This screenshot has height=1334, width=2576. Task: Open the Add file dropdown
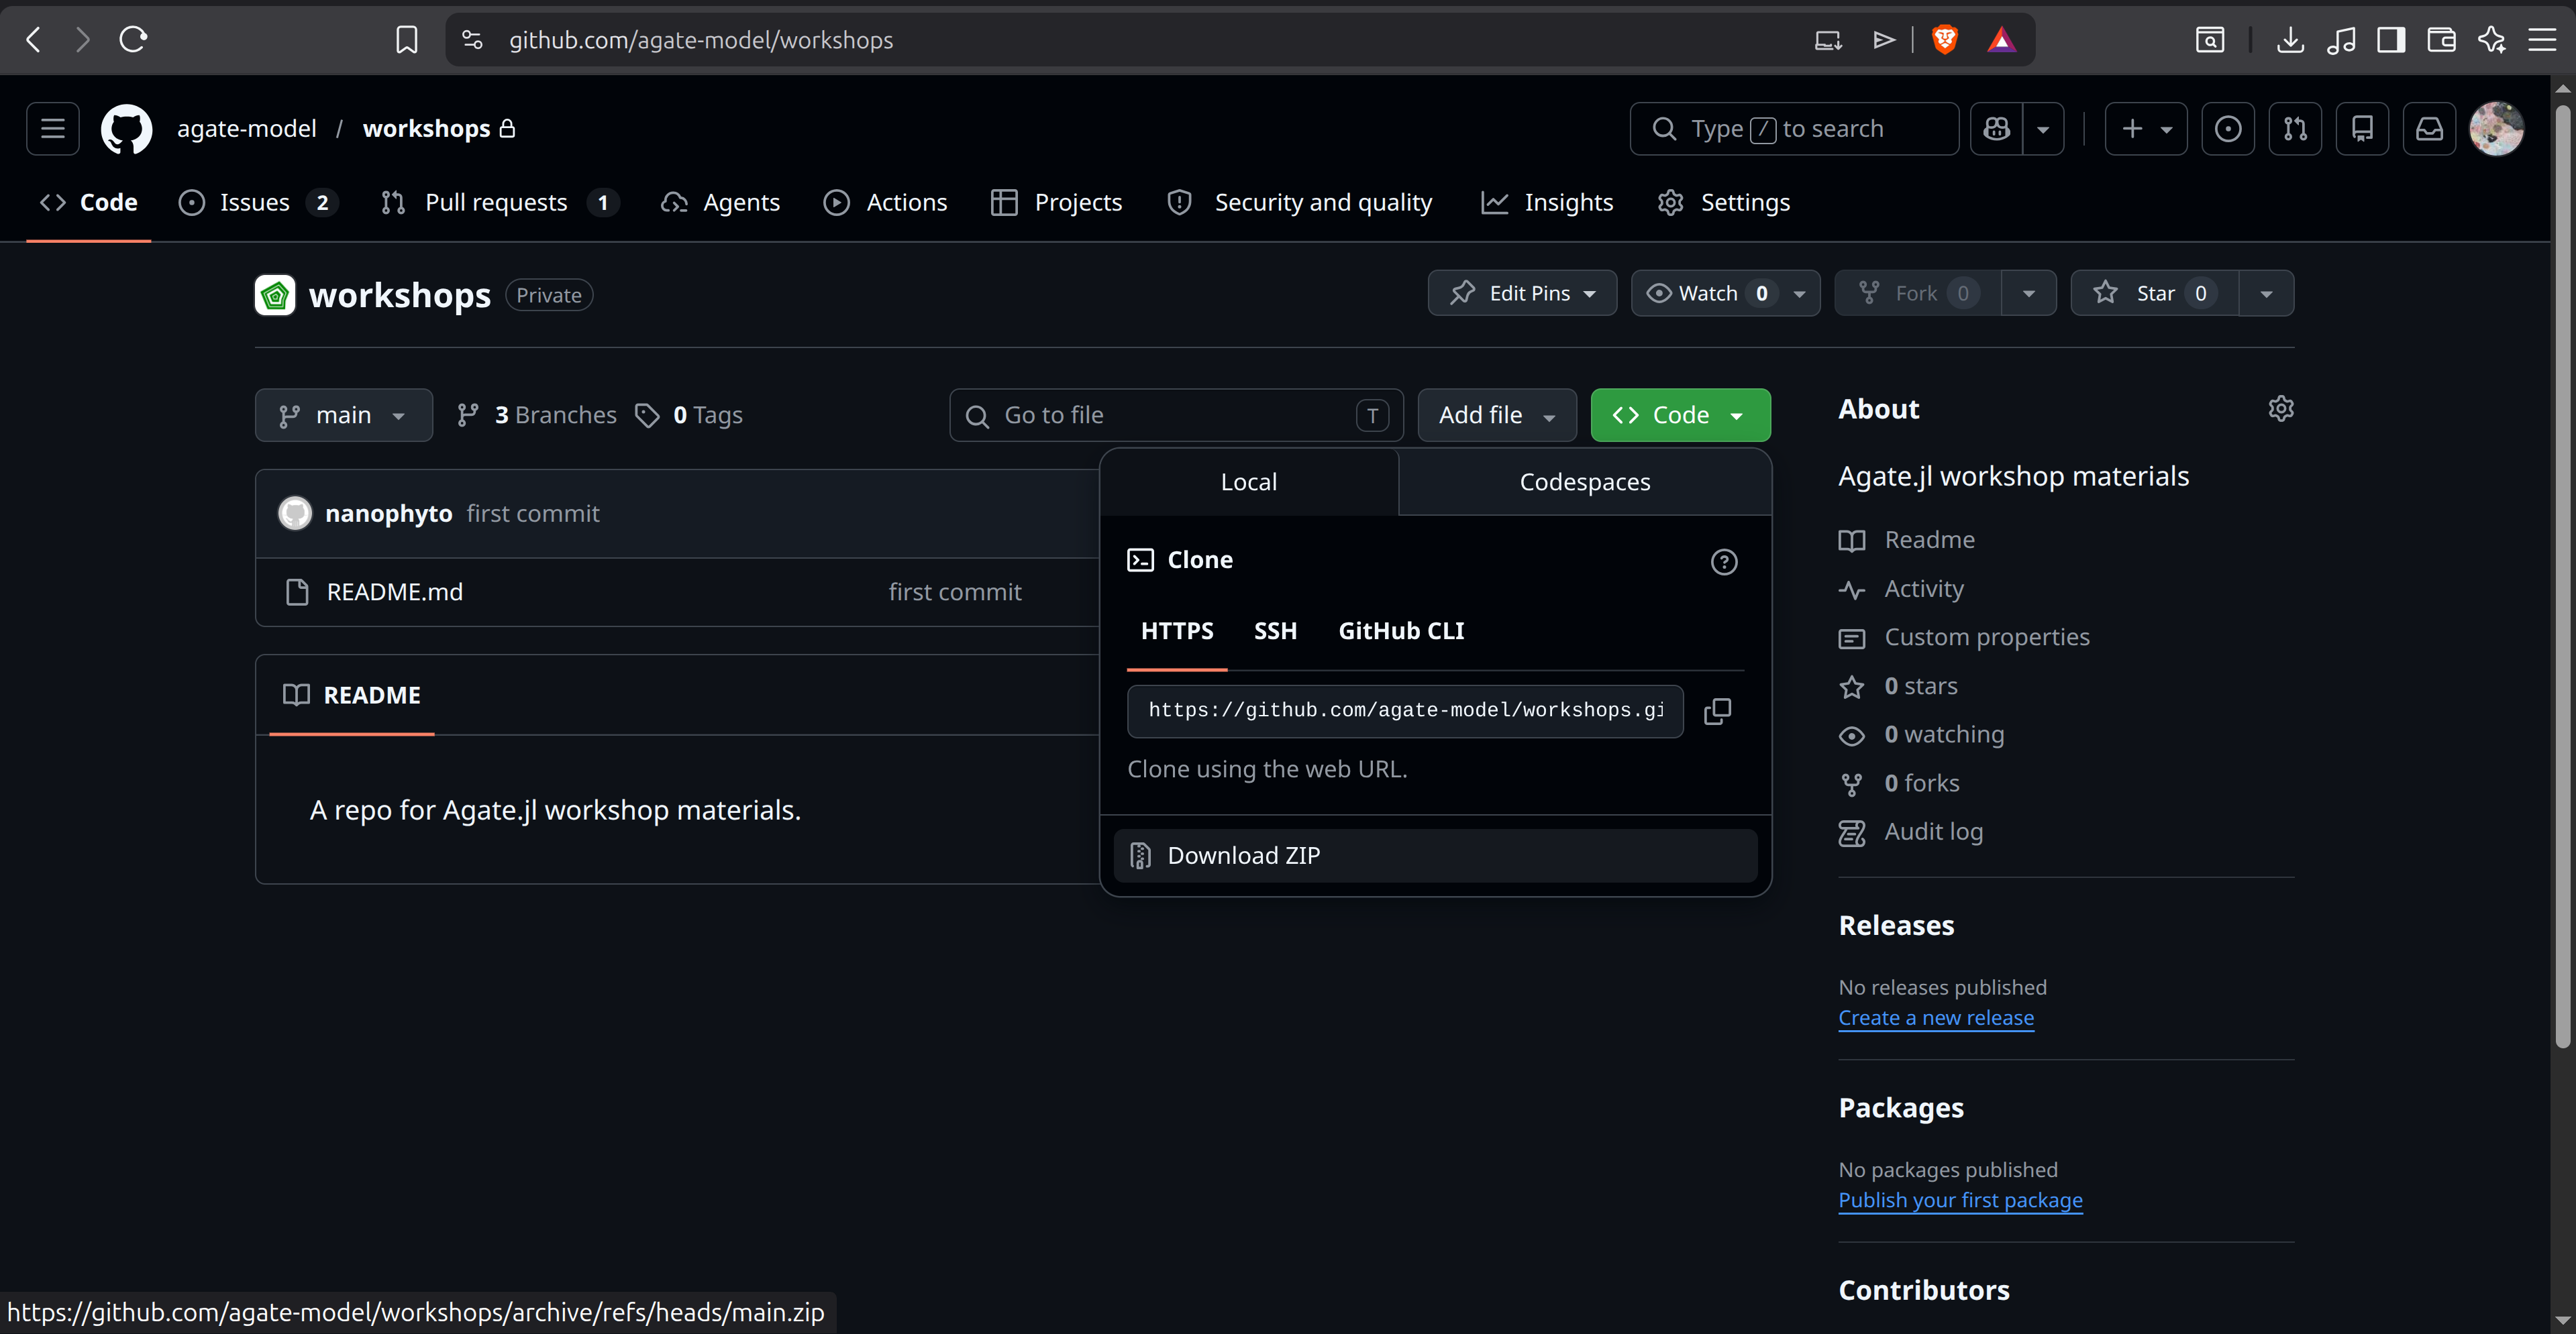1497,416
